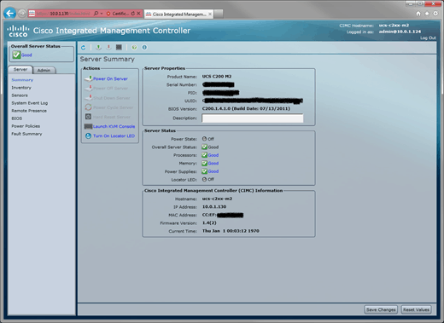Open Remote Presence in the navigation list
This screenshot has width=444, height=323.
coord(29,111)
